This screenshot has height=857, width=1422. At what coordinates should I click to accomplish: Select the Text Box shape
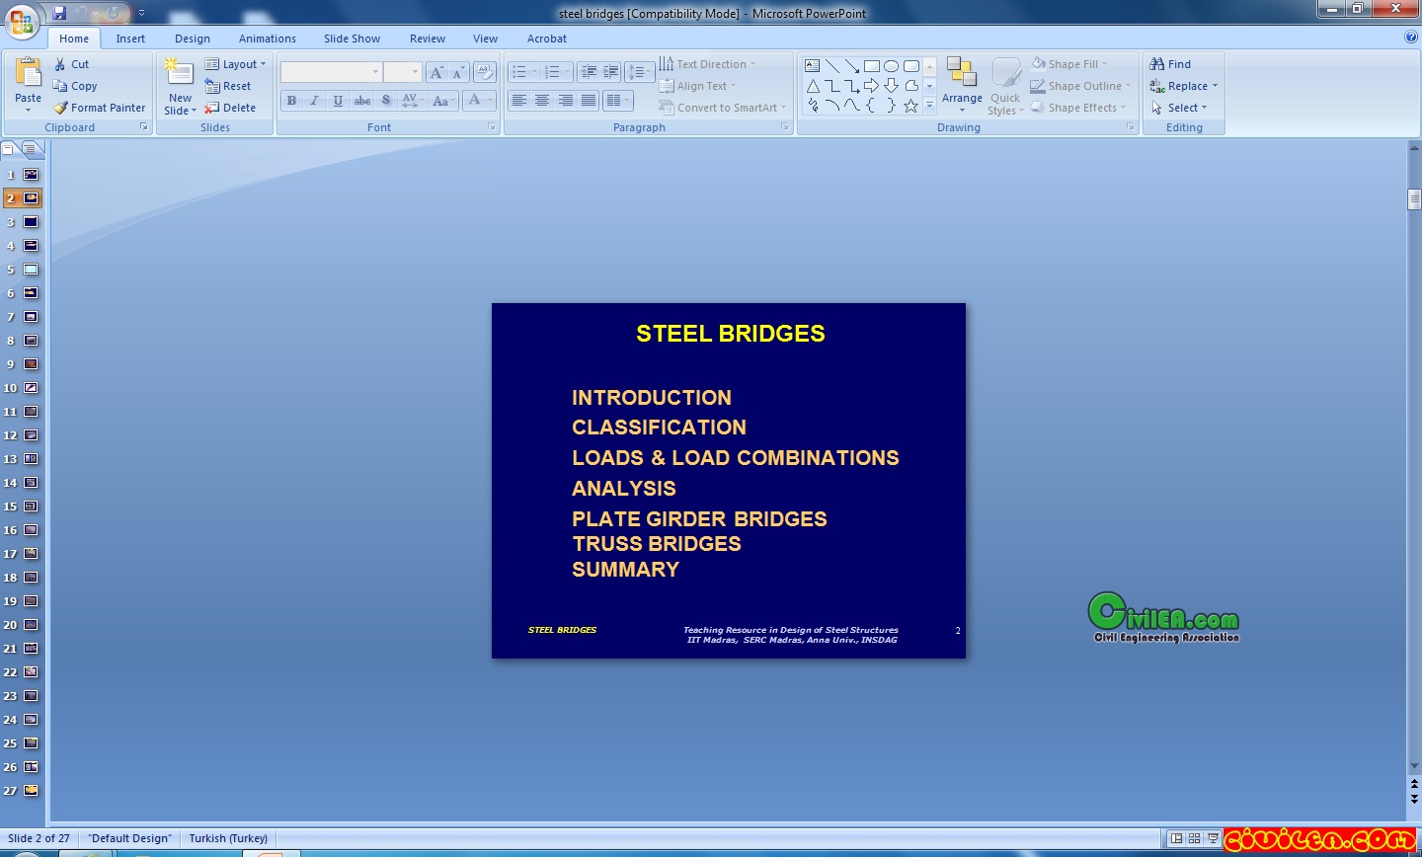click(x=813, y=66)
